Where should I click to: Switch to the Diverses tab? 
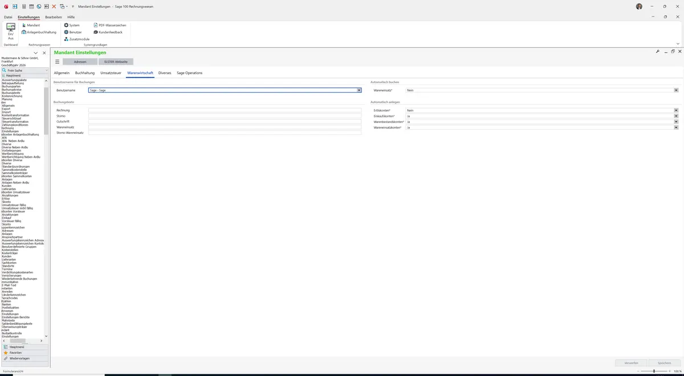pos(165,73)
